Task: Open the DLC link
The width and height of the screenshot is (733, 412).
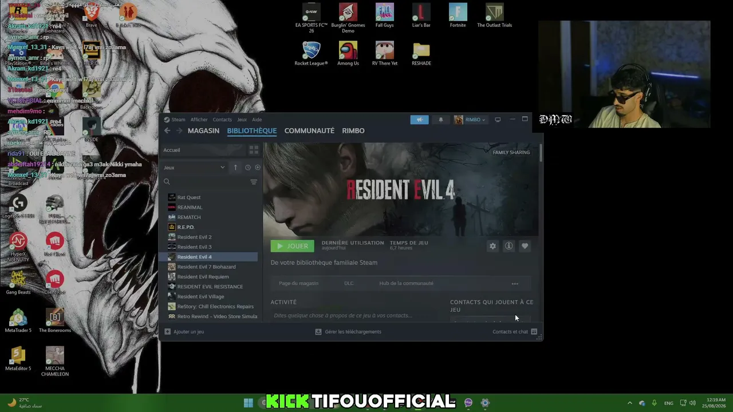Action: click(x=349, y=283)
